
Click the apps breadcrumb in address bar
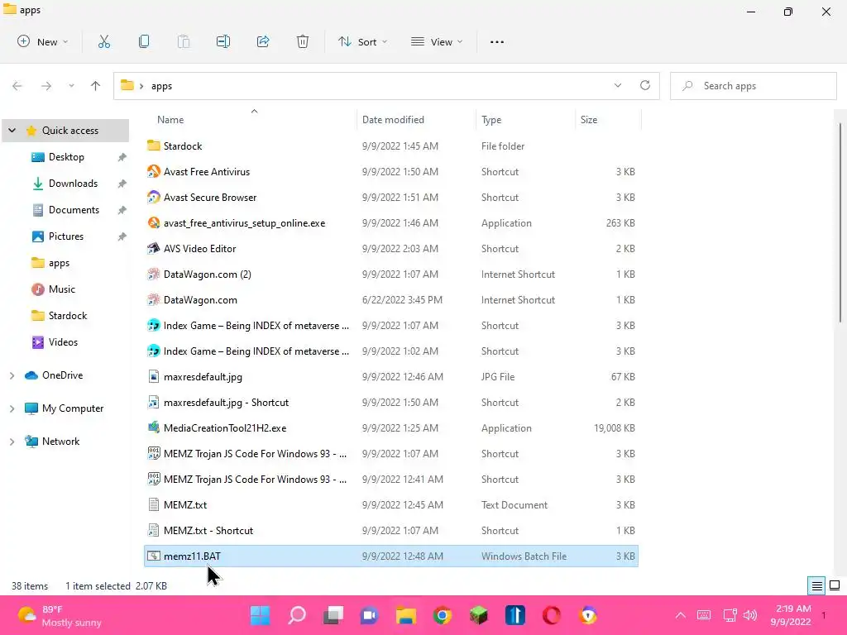(161, 86)
